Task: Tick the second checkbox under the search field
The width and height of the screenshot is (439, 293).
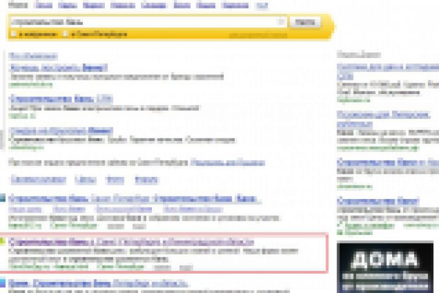Action: pyautogui.click(x=65, y=34)
